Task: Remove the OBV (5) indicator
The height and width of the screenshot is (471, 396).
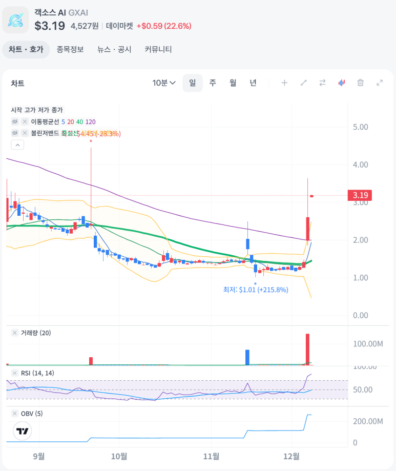Action: coord(14,414)
